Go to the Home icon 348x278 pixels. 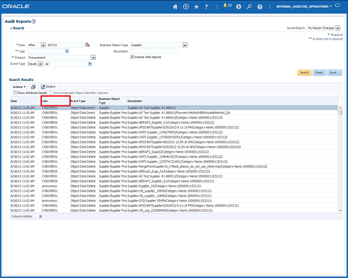pos(175,7)
